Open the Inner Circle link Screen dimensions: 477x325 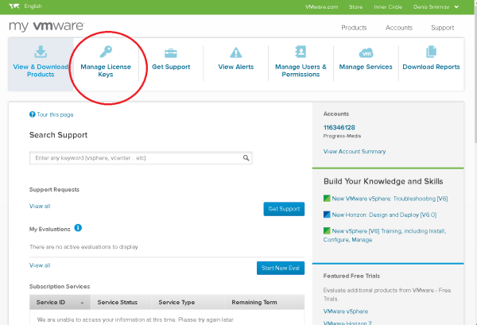(388, 6)
